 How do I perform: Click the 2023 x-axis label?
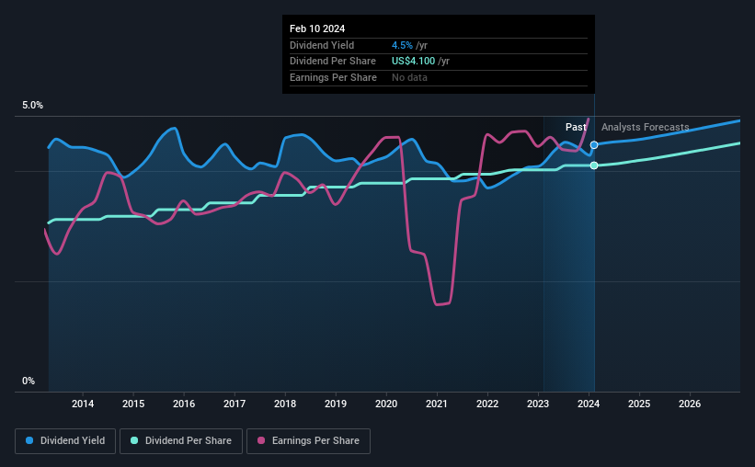pos(538,404)
